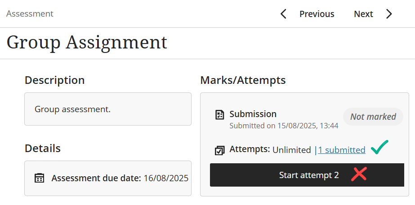Click the Marks/Attempts section heading

point(243,80)
